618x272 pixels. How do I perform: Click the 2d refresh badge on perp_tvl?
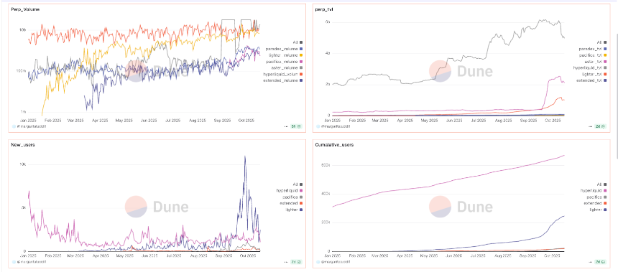pyautogui.click(x=601, y=126)
